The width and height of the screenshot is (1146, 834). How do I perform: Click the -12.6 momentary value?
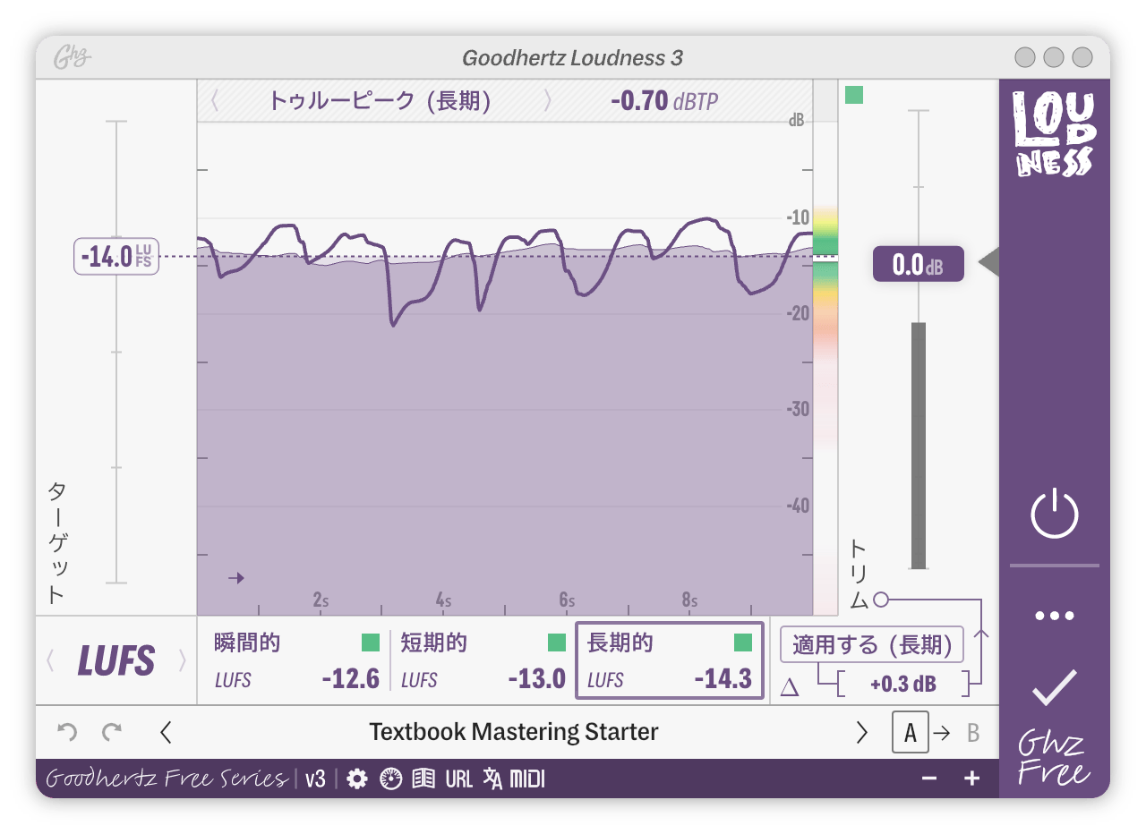click(351, 679)
